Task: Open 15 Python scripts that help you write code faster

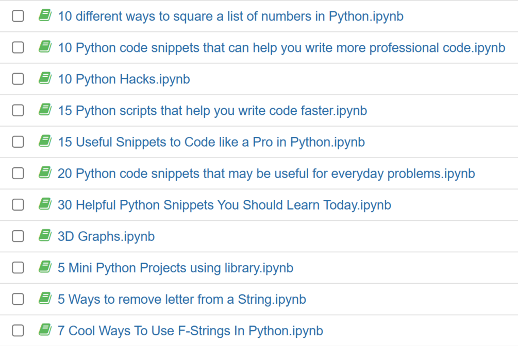Action: 212,111
